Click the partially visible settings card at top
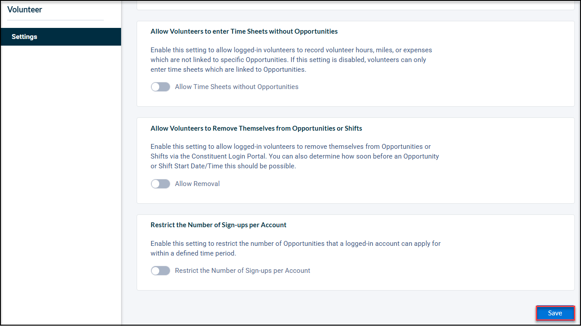Screen dimensions: 581x326 [x=356, y=5]
